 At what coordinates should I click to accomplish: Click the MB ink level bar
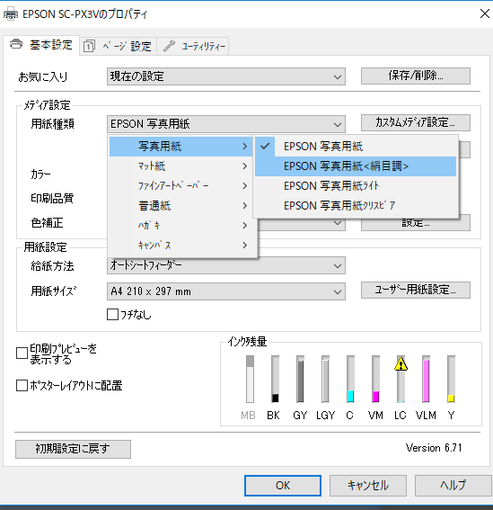coord(250,379)
